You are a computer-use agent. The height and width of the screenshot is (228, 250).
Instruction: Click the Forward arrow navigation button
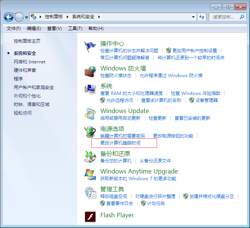coord(19,17)
